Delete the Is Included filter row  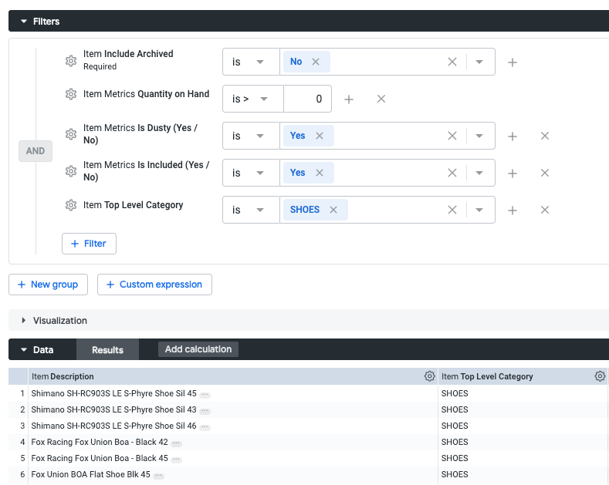tap(545, 173)
